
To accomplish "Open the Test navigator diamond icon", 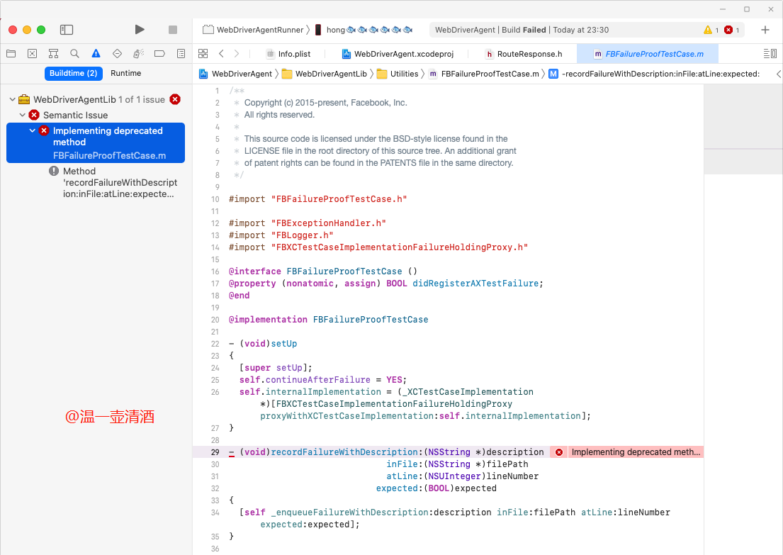I will [x=118, y=53].
